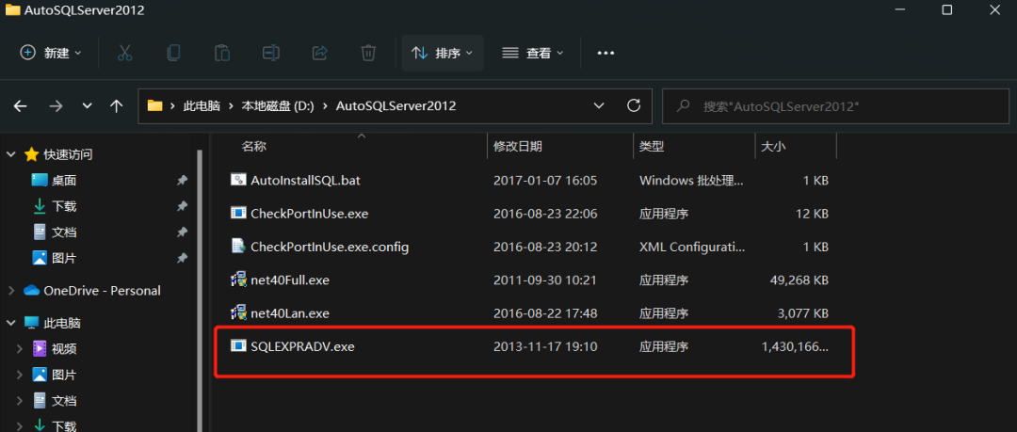
Task: Go up one folder level arrow
Action: click(x=117, y=105)
